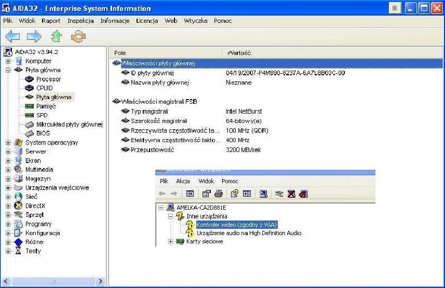This screenshot has width=445, height=288.
Task: Click the help question mark icon in device manager
Action: [x=234, y=194]
